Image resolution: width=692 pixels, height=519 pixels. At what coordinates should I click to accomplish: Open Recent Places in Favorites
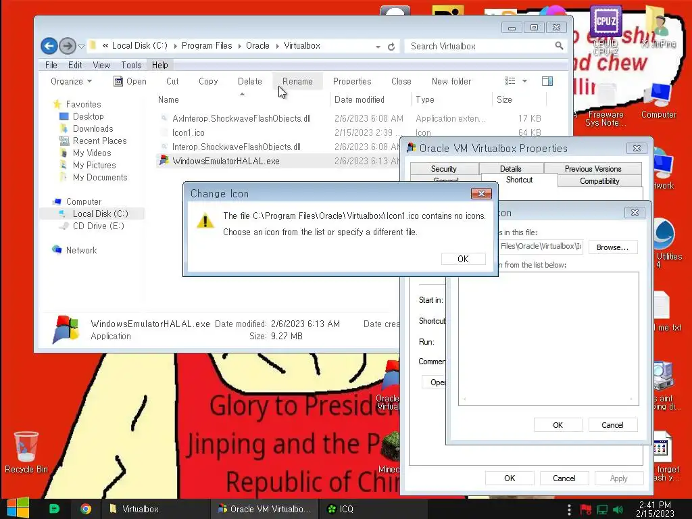tap(99, 141)
